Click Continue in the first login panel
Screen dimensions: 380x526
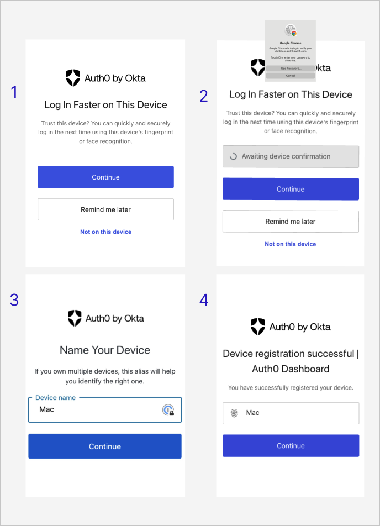click(105, 177)
